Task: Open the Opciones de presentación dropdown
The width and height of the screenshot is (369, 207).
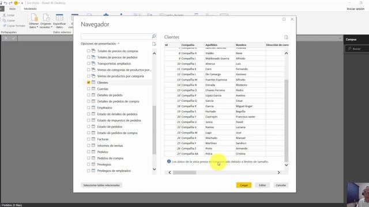Action: click(100, 44)
